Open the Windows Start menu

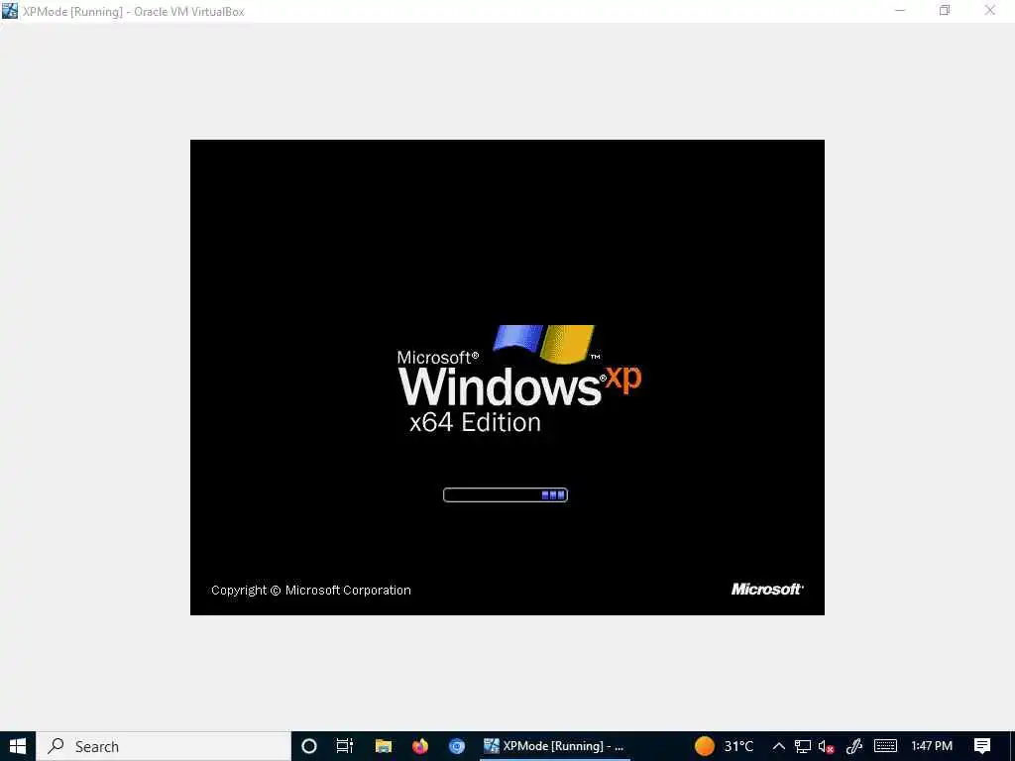[x=18, y=746]
